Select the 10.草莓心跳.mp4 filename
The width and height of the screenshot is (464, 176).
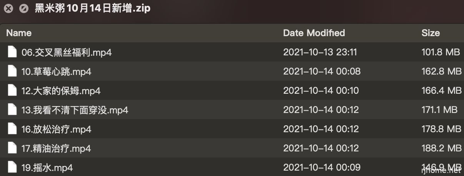point(56,72)
